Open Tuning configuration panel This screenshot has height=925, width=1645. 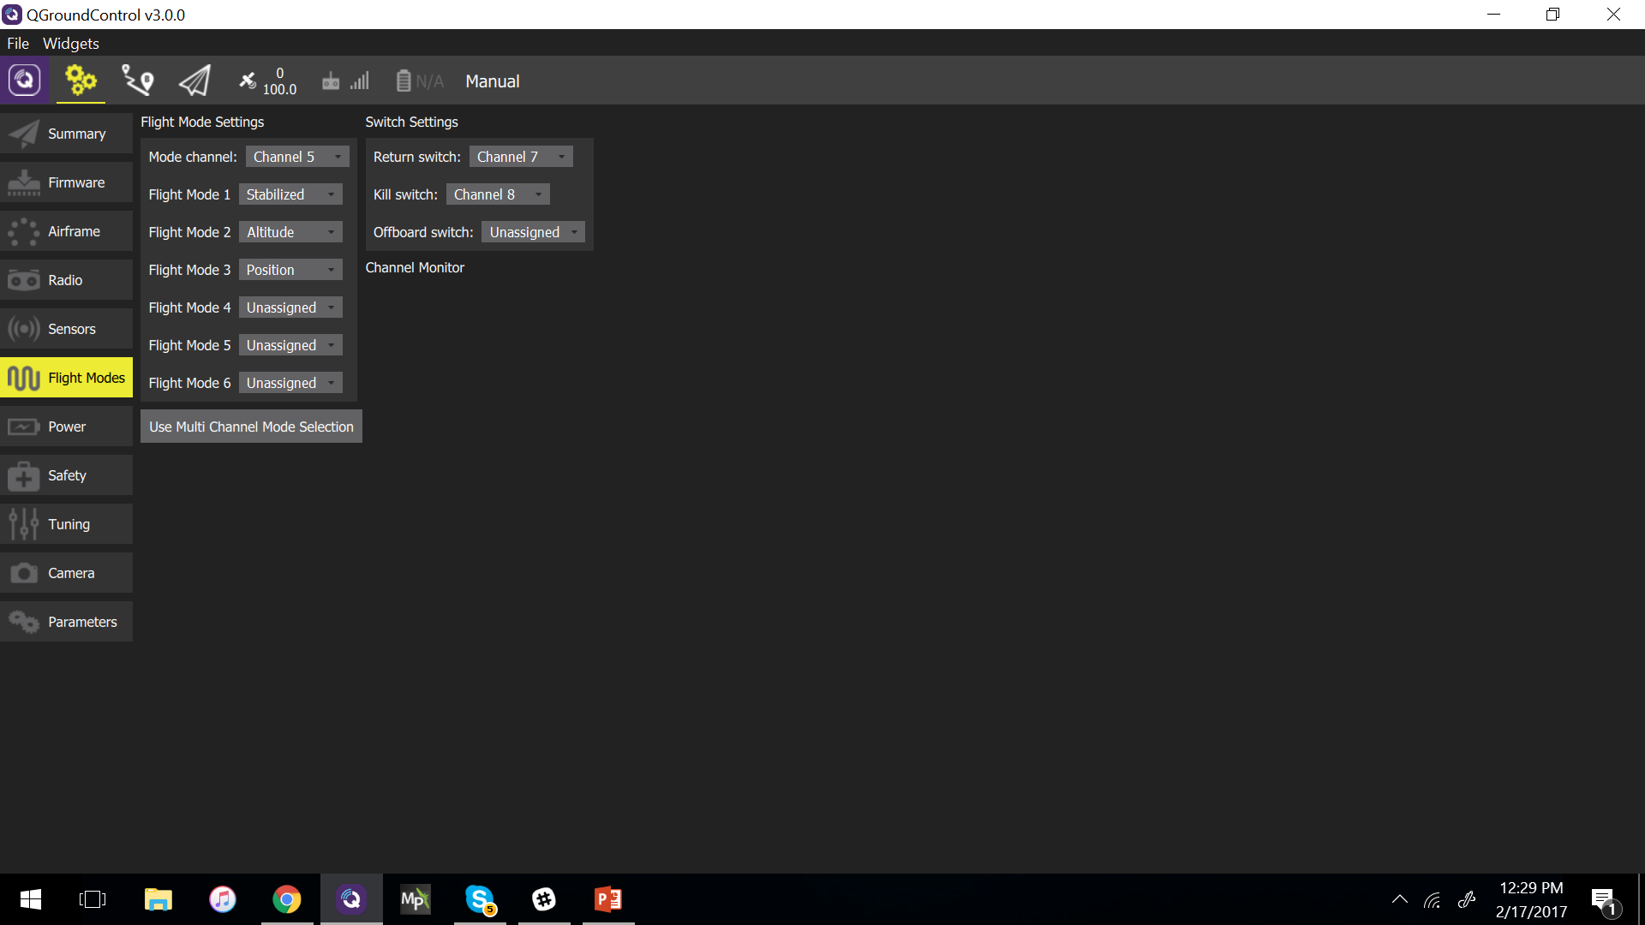tap(67, 523)
